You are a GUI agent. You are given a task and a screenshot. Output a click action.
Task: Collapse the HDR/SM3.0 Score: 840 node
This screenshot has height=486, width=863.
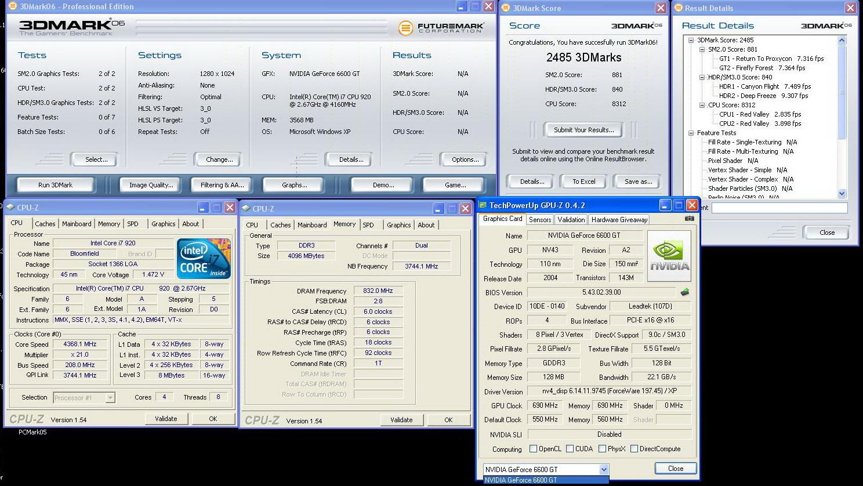click(702, 77)
